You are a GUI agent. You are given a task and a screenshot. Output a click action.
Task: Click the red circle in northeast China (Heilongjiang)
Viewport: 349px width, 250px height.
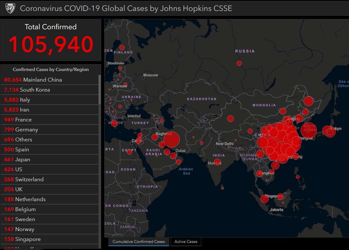click(308, 101)
